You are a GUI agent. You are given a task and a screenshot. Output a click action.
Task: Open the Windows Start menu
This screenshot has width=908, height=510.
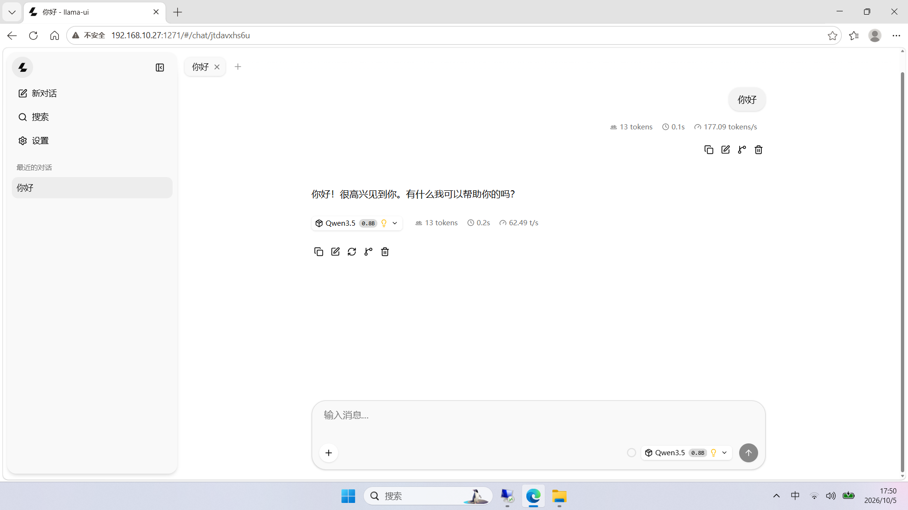click(349, 496)
